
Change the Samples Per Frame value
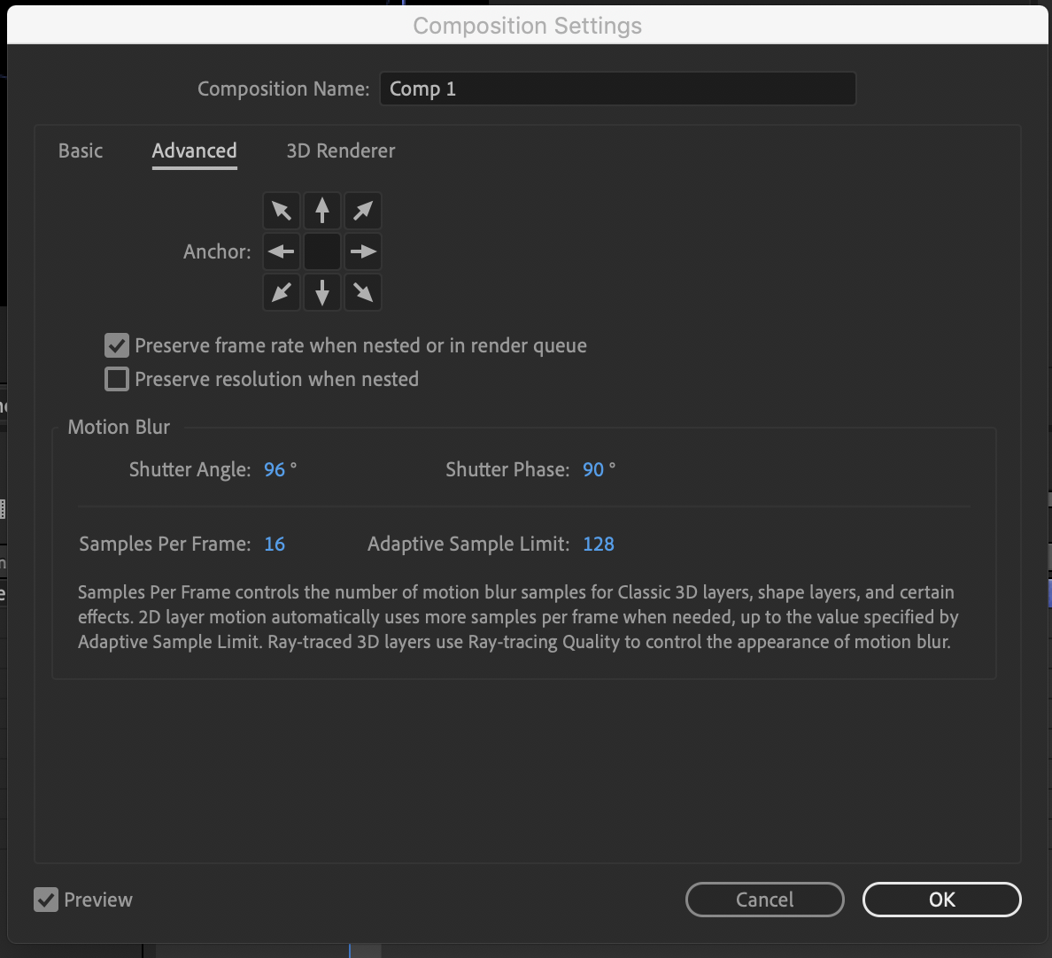pyautogui.click(x=275, y=544)
